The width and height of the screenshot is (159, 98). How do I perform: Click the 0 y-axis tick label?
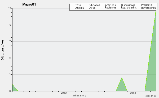10,91
